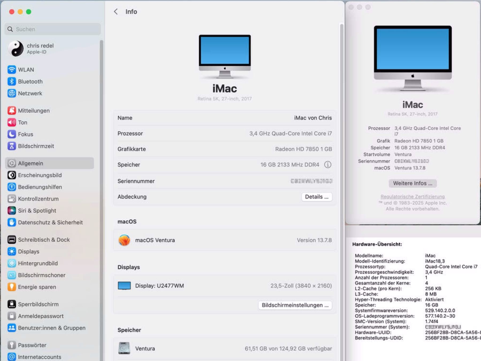Image resolution: width=481 pixels, height=361 pixels.
Task: Select the Bildschirmzeit hourglass icon
Action: [12, 146]
